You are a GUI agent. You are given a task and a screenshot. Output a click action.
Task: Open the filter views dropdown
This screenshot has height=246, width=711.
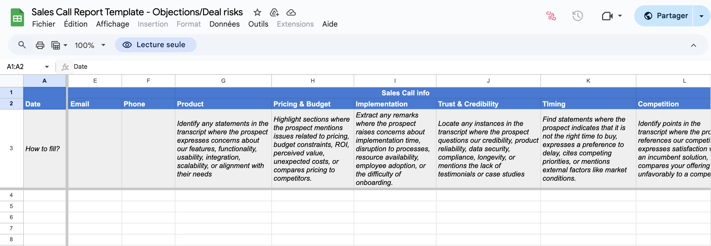point(59,45)
